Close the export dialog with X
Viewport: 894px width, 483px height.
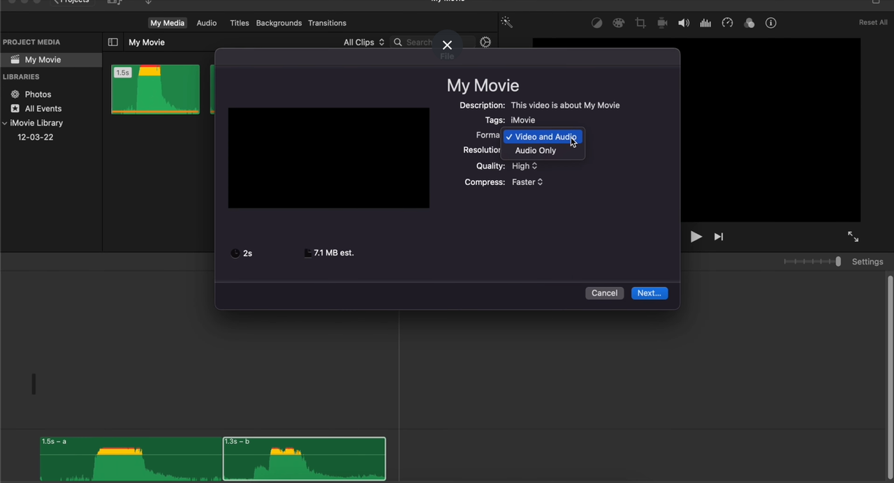click(447, 45)
